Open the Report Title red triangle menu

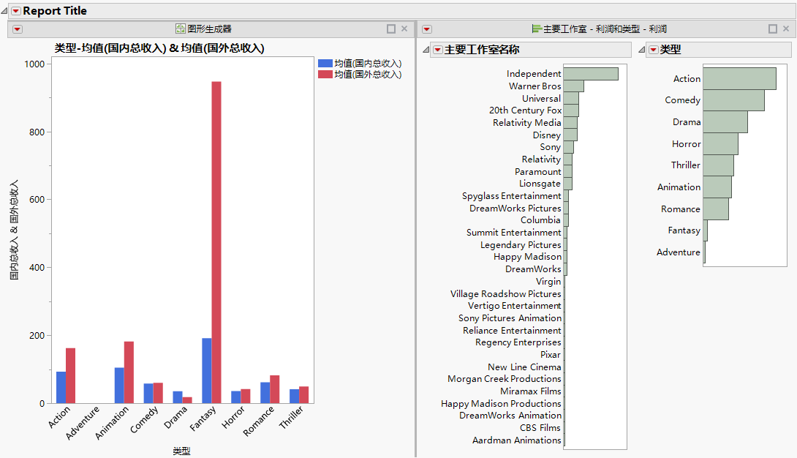[x=16, y=11]
